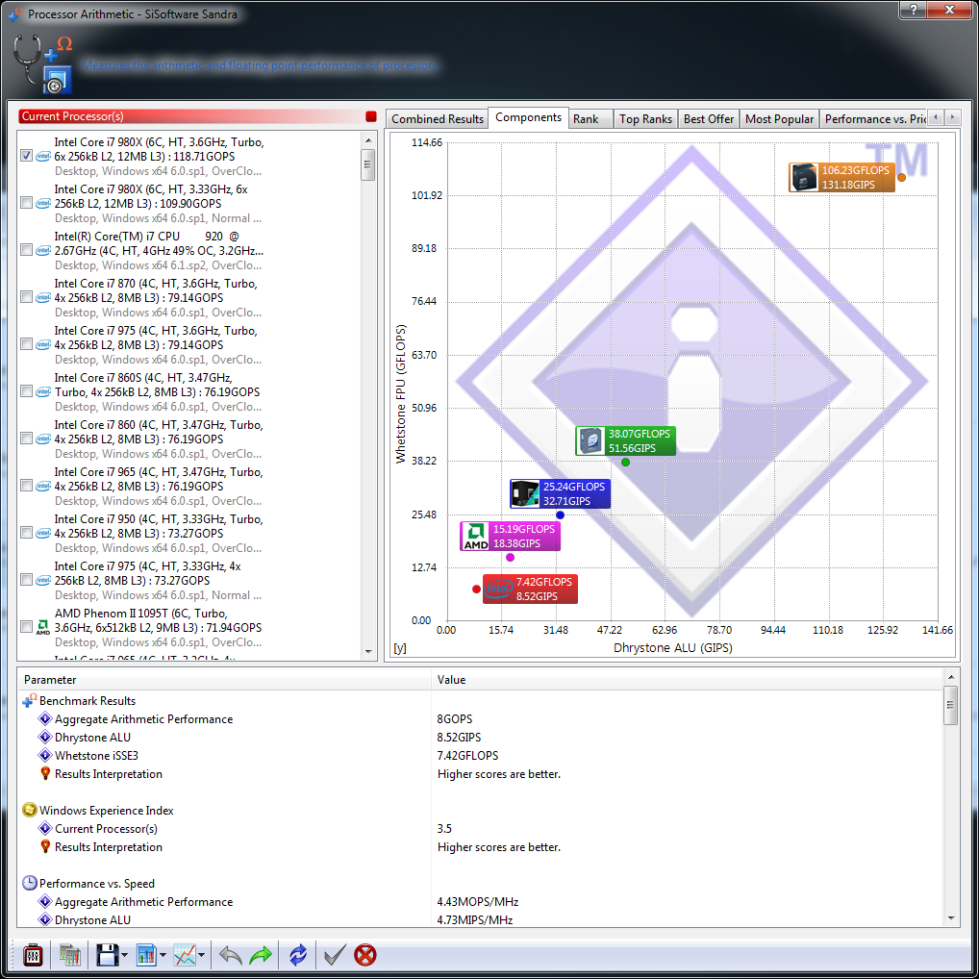979x979 pixels.
Task: Go forward with the green arrow icon
Action: click(x=261, y=955)
